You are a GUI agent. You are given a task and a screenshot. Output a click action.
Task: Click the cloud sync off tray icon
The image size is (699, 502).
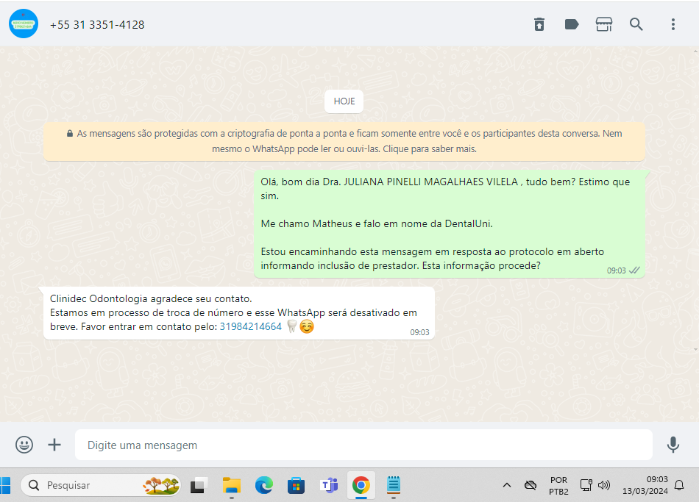pyautogui.click(x=530, y=485)
